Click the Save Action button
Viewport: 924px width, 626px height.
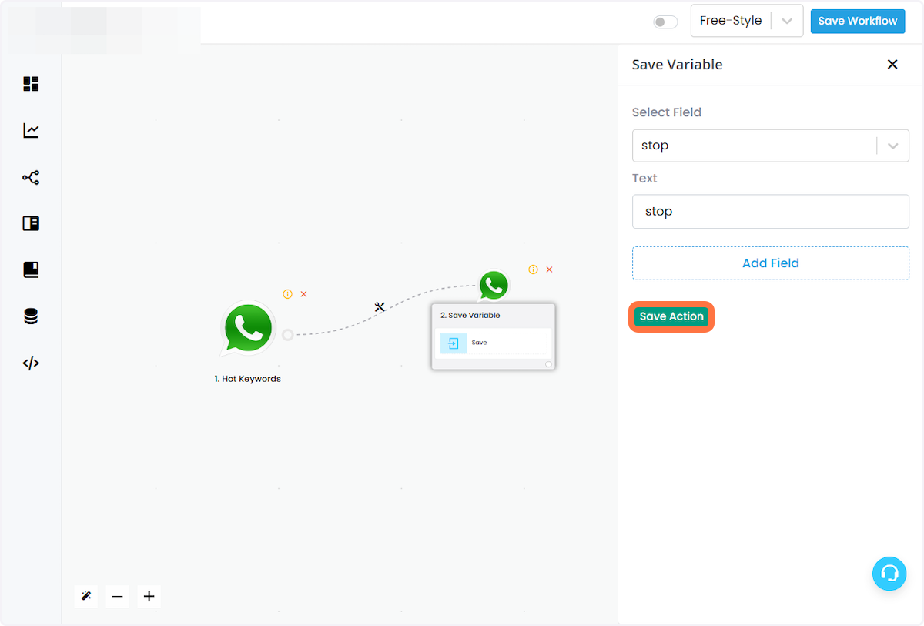click(671, 316)
